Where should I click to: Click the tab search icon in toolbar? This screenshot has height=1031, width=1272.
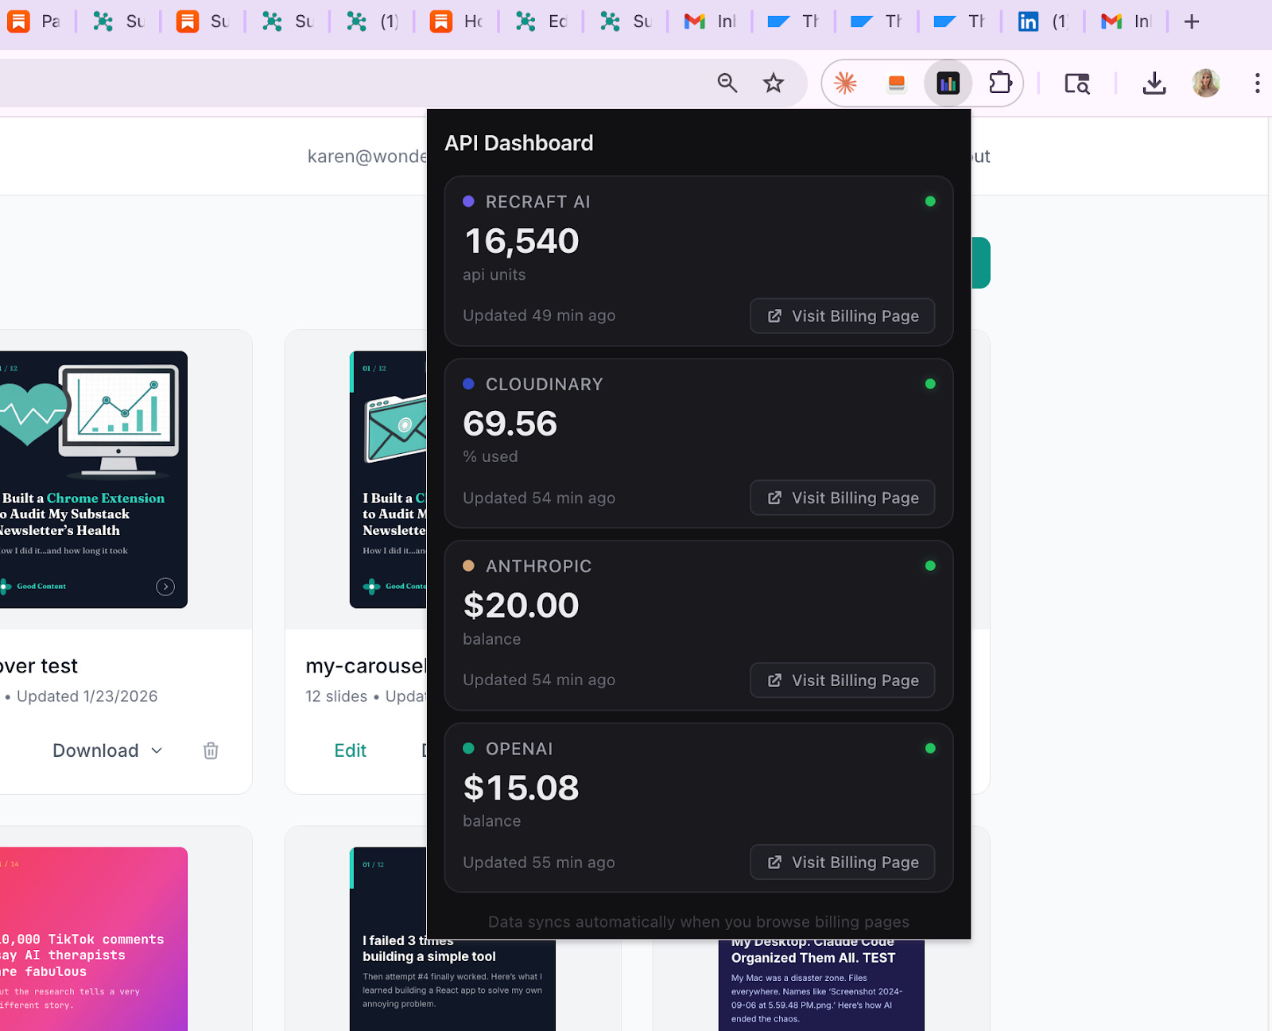1077,83
